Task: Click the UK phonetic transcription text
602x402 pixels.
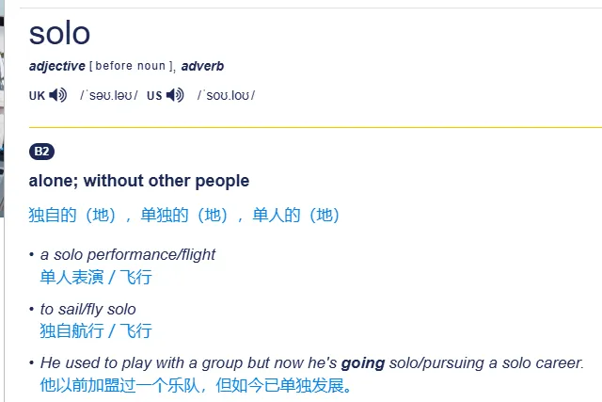Action: click(109, 95)
